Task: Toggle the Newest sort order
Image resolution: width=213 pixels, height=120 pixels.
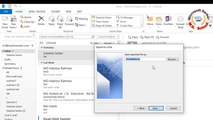Action: (109, 43)
